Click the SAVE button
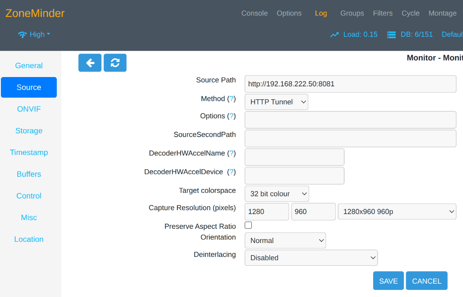Image resolution: width=463 pixels, height=297 pixels. (388, 281)
